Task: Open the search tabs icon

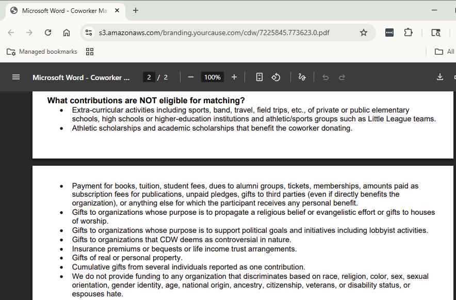Action: tap(436, 33)
